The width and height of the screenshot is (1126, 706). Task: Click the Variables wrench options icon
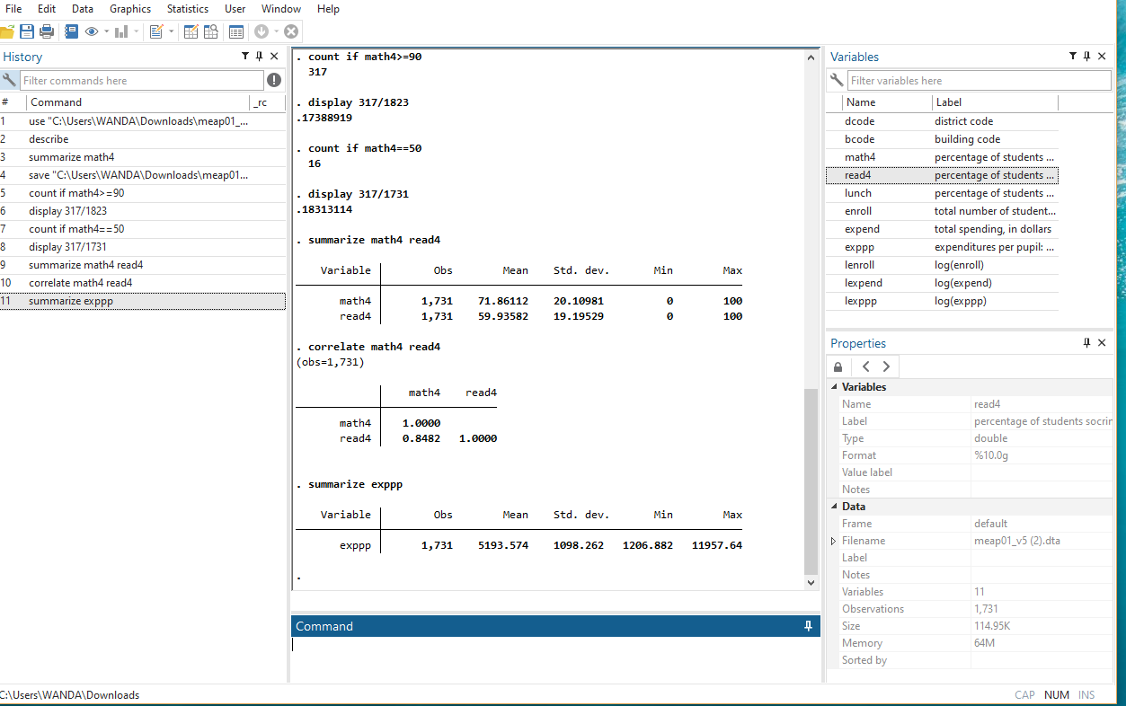pyautogui.click(x=837, y=81)
